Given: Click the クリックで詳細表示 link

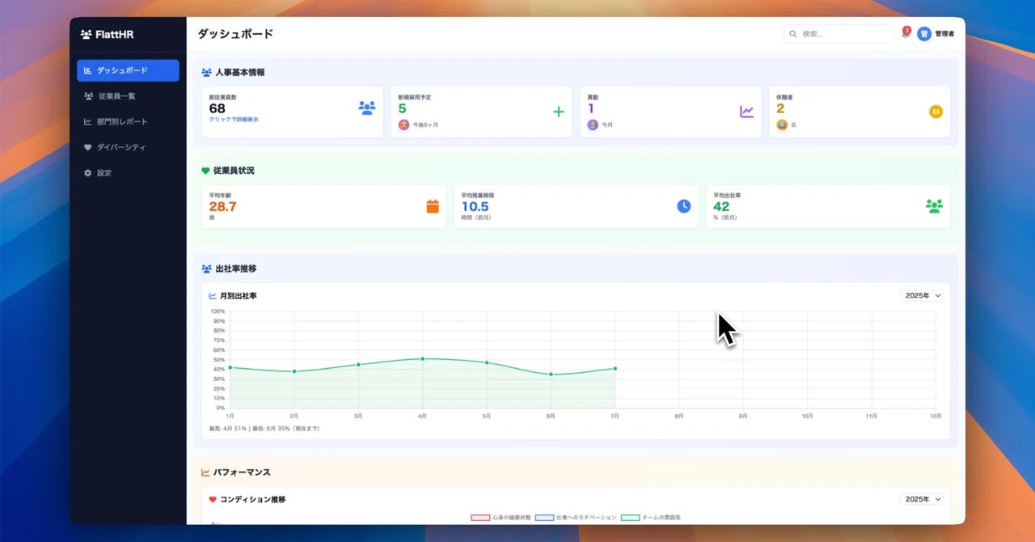Looking at the screenshot, I should 234,120.
